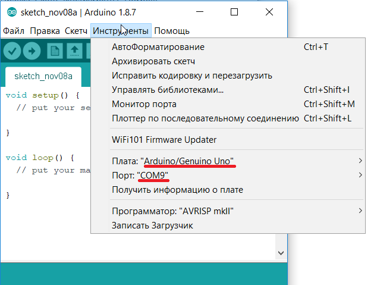Viewport: 374px width, 285px height.
Task: Click the Arduino logo in title bar
Action: coord(12,12)
